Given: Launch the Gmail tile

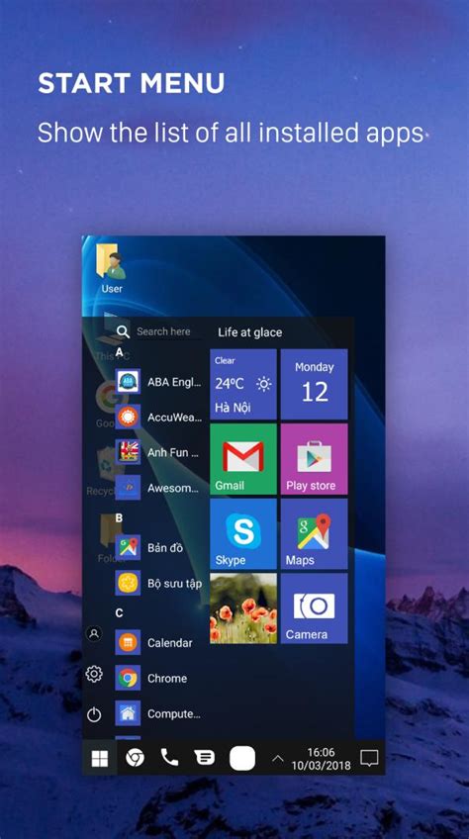Looking at the screenshot, I should point(243,459).
